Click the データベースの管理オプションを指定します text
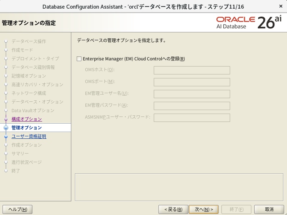Viewport: 287px width, 215px height. [122, 40]
